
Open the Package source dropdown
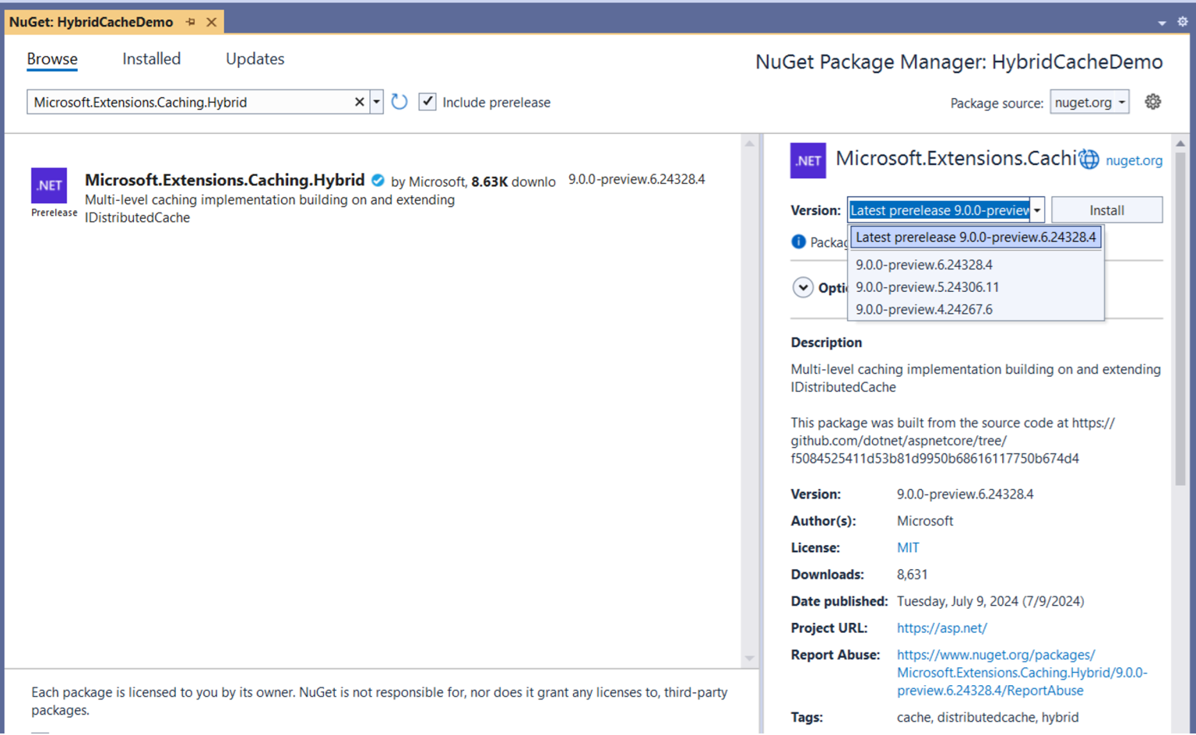coord(1089,101)
